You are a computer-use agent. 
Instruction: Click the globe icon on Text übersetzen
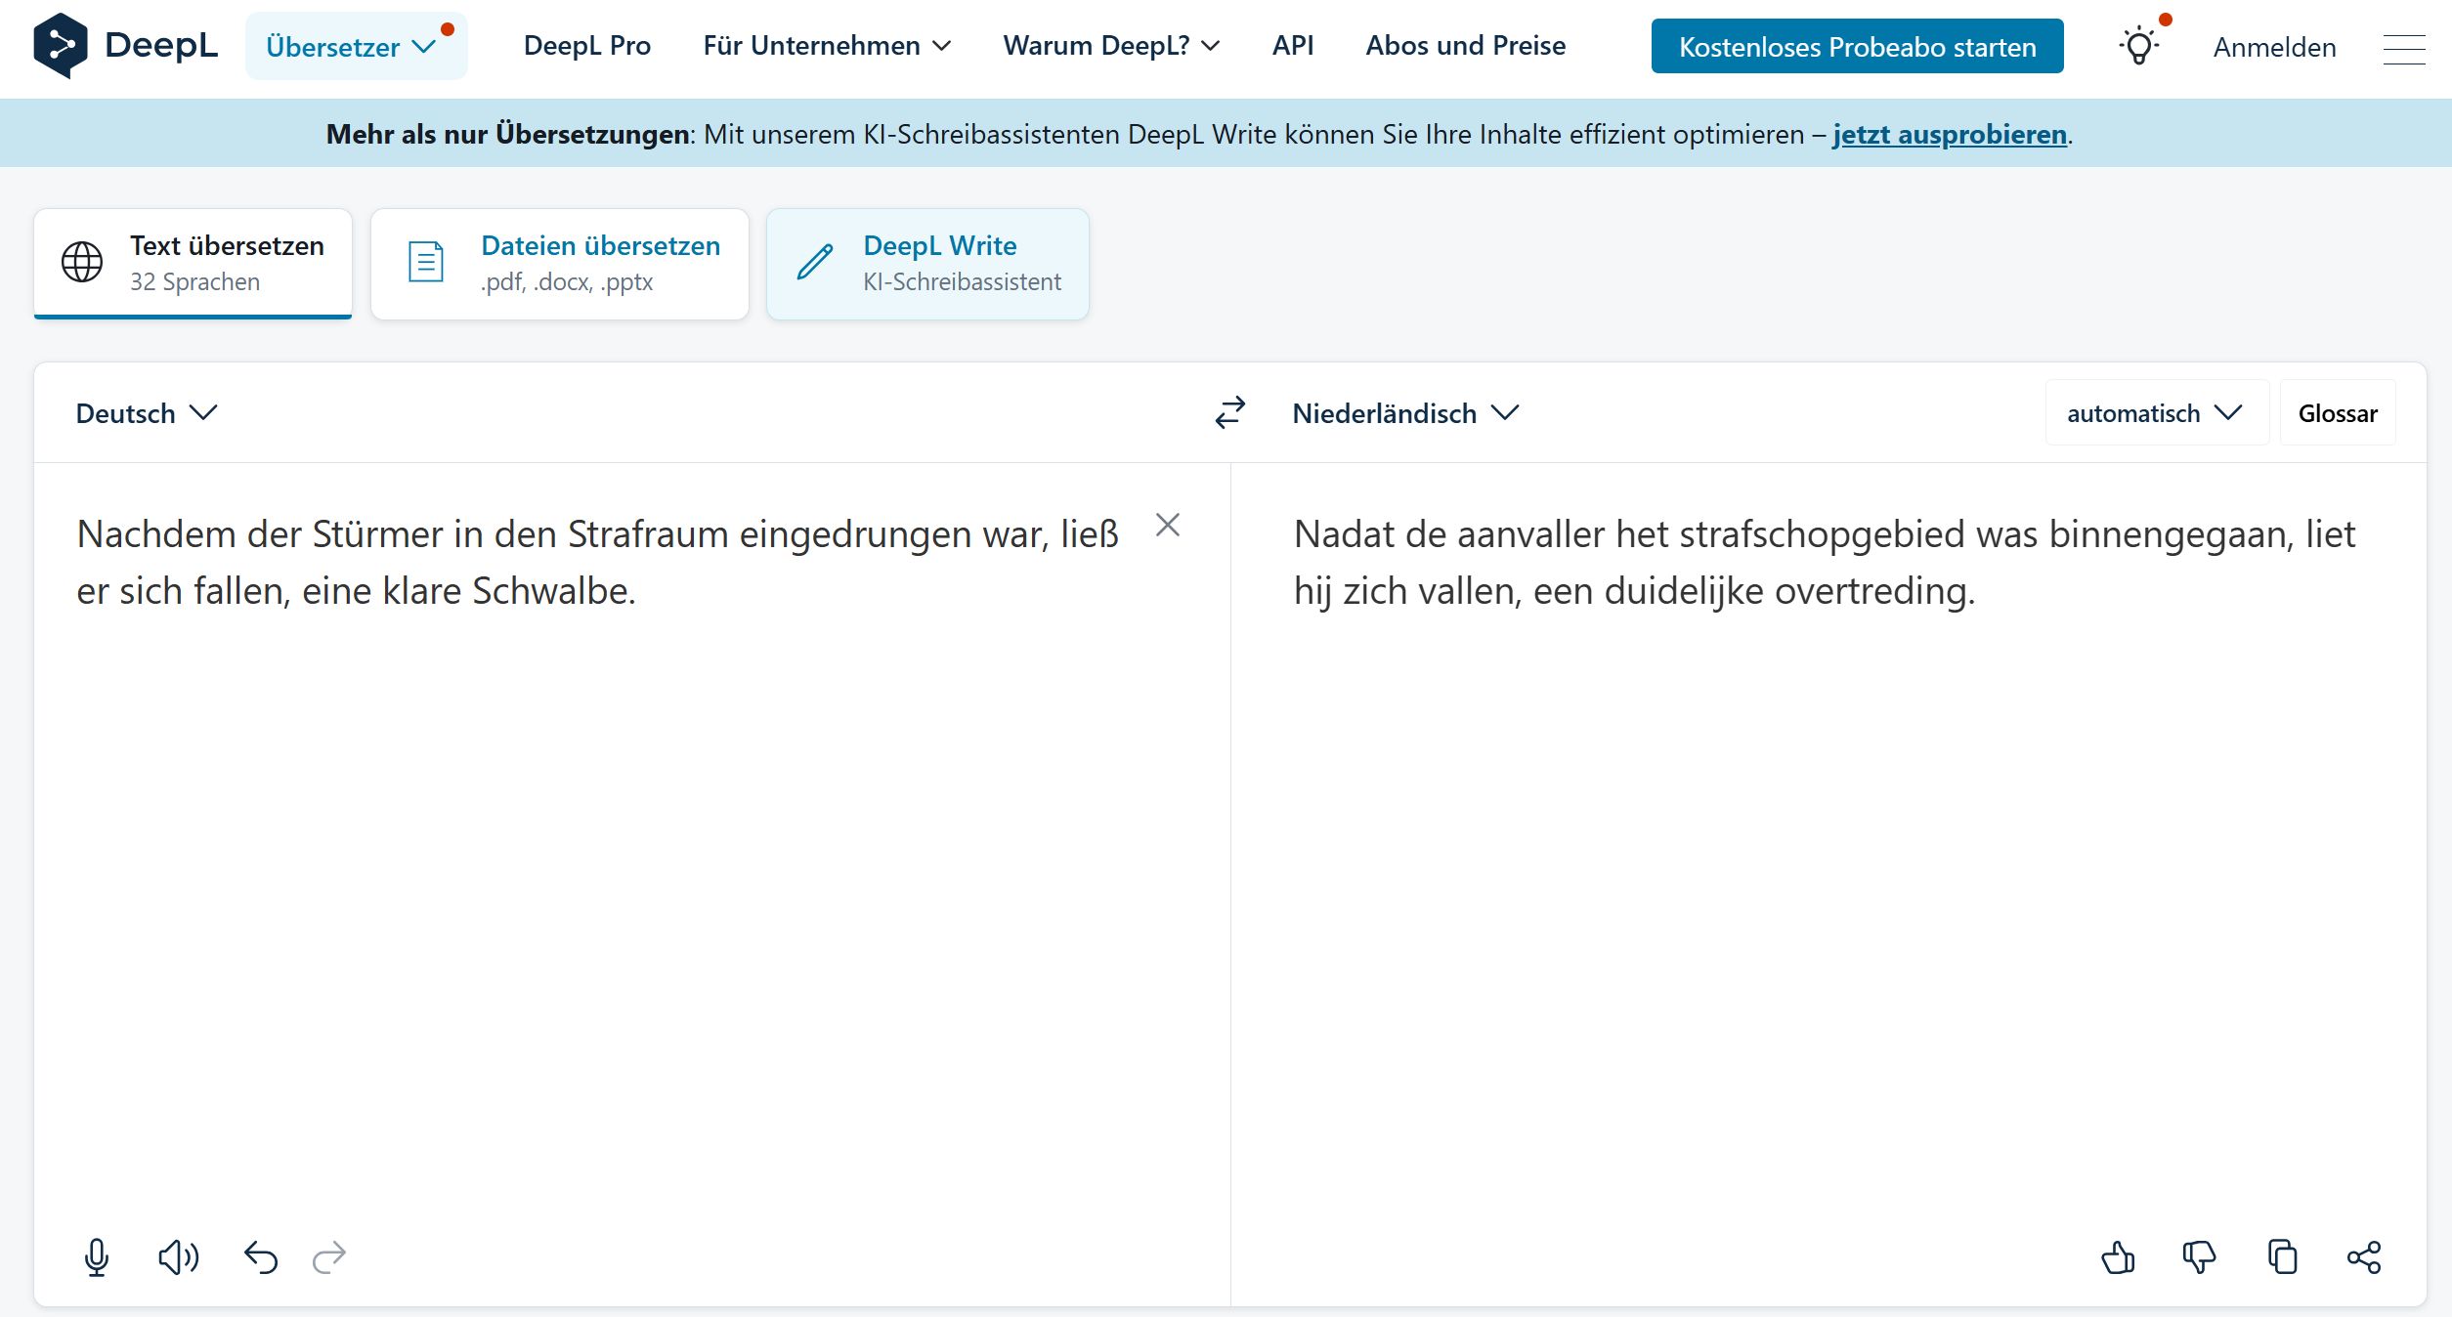pyautogui.click(x=82, y=262)
